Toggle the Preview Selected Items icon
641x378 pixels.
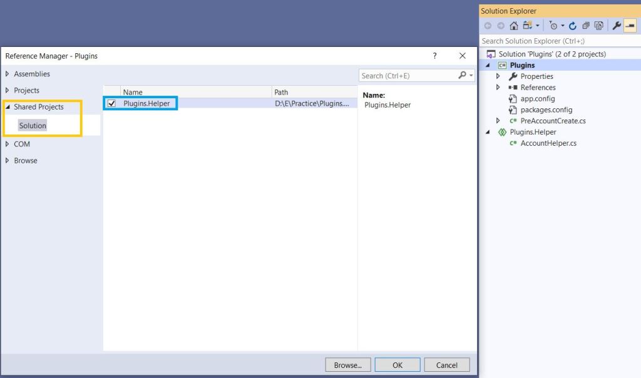[x=630, y=26]
